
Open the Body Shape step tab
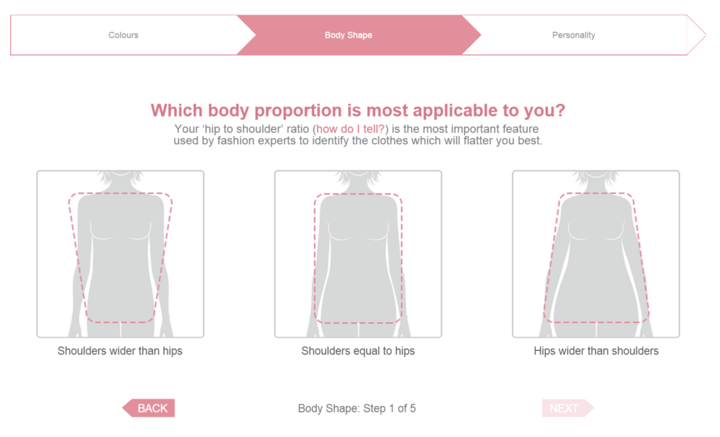coord(349,35)
